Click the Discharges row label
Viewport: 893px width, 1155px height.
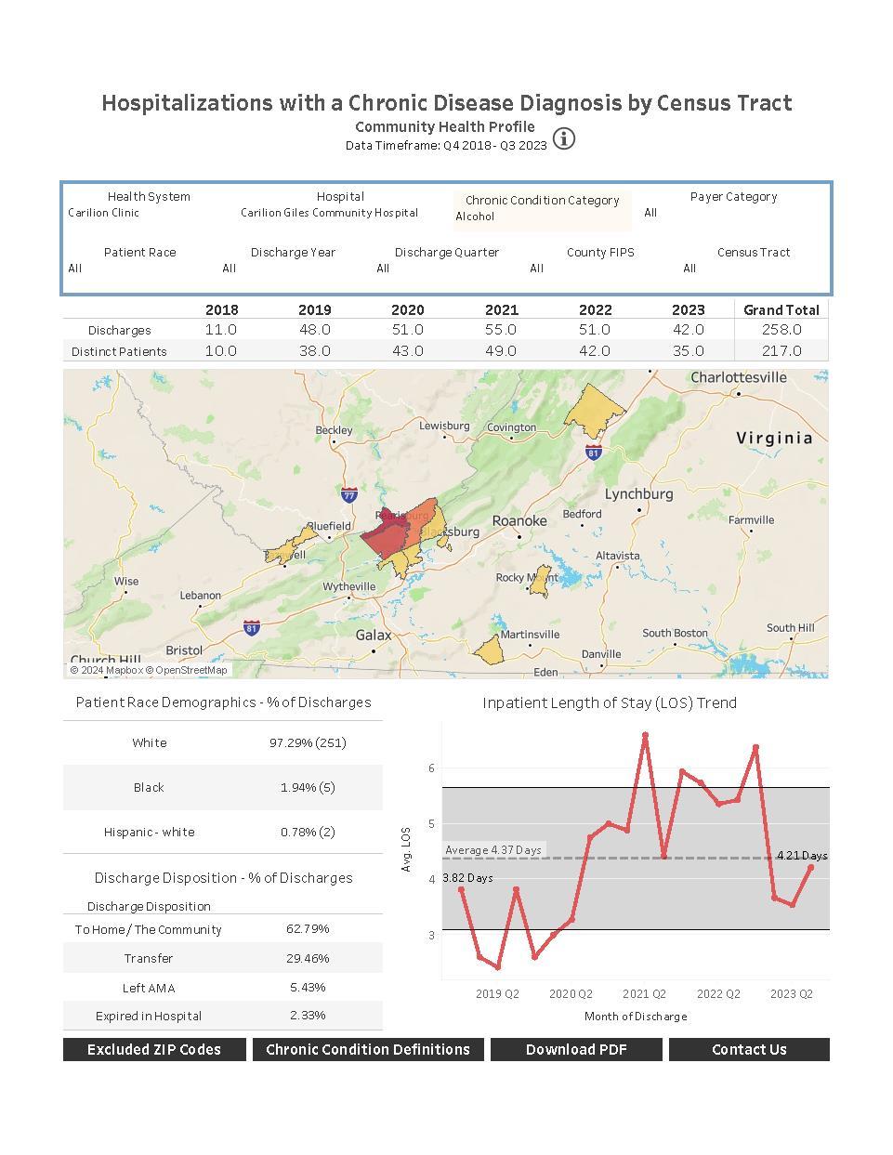coord(120,330)
